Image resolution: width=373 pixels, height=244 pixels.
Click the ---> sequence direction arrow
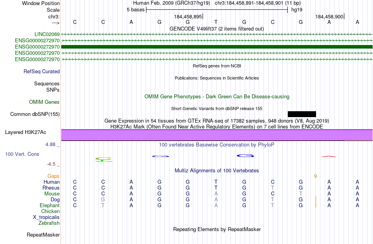55,23
